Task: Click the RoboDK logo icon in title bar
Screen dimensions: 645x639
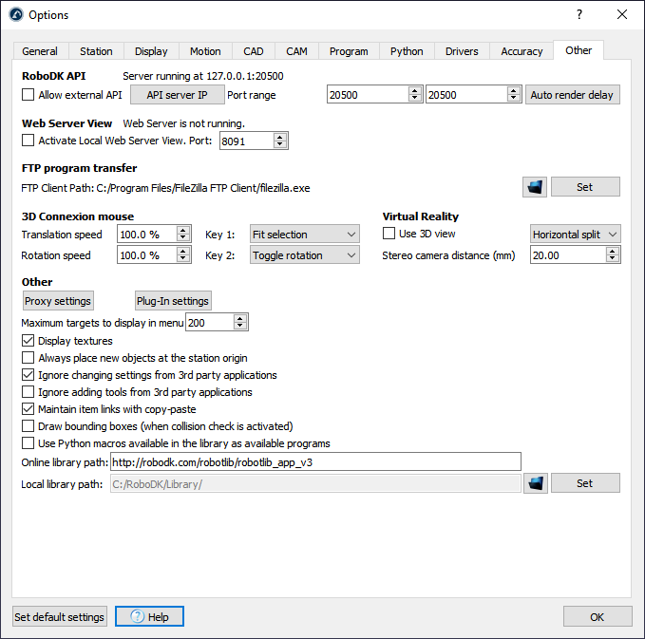Action: point(15,15)
